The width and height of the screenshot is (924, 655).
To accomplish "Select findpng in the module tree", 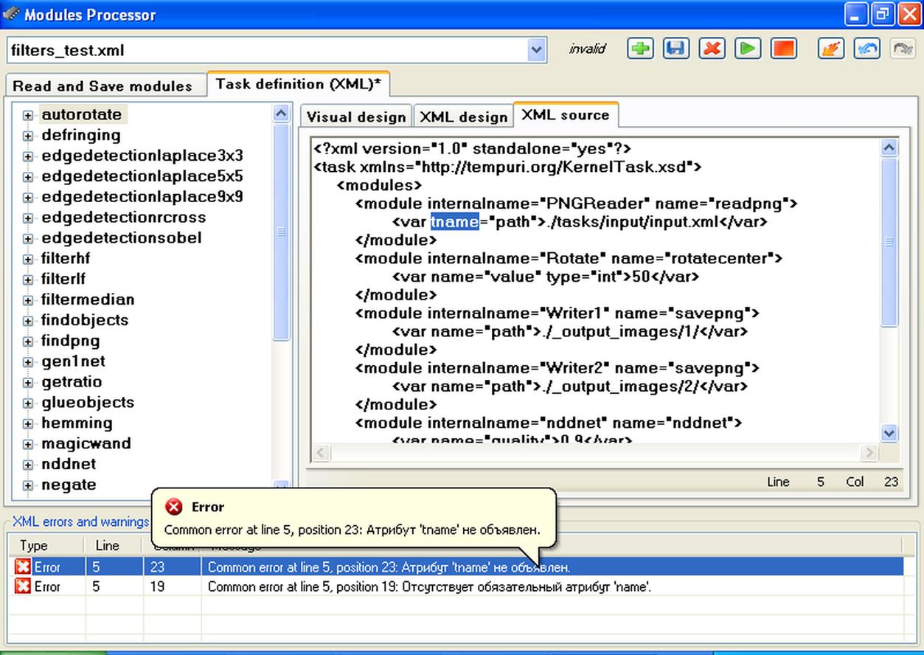I will (x=70, y=340).
